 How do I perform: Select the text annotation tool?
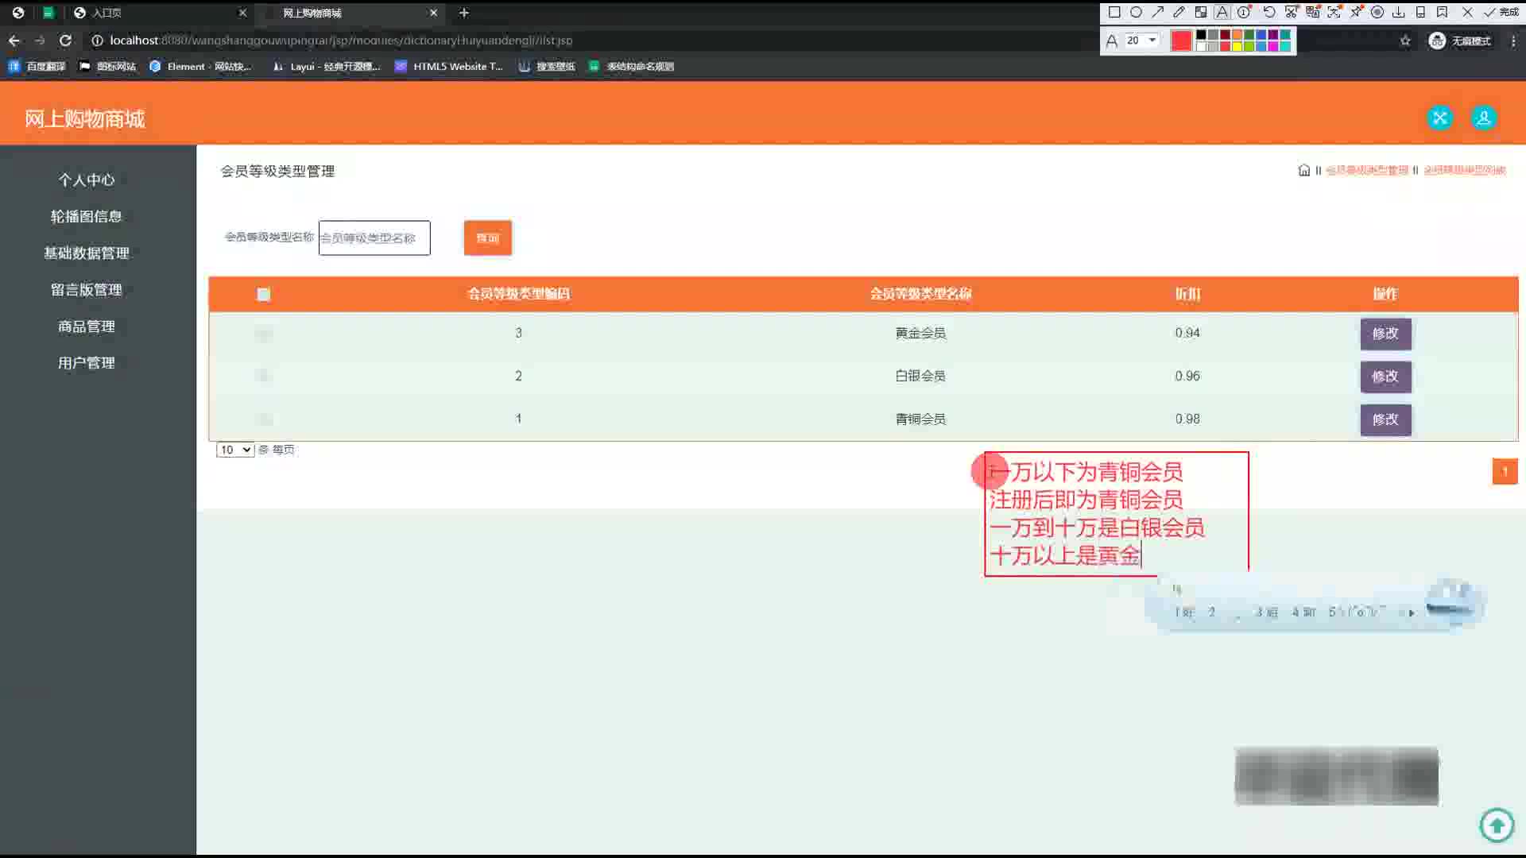pos(1222,12)
